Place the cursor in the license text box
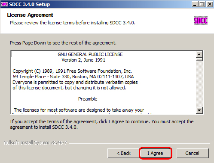214x163 pixels. (104, 82)
